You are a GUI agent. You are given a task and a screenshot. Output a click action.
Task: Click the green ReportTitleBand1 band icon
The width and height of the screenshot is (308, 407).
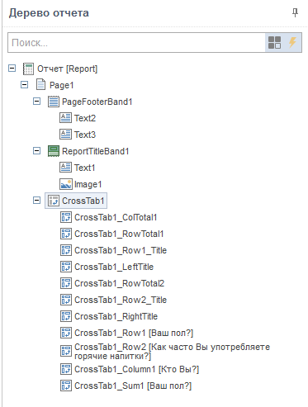tap(54, 151)
